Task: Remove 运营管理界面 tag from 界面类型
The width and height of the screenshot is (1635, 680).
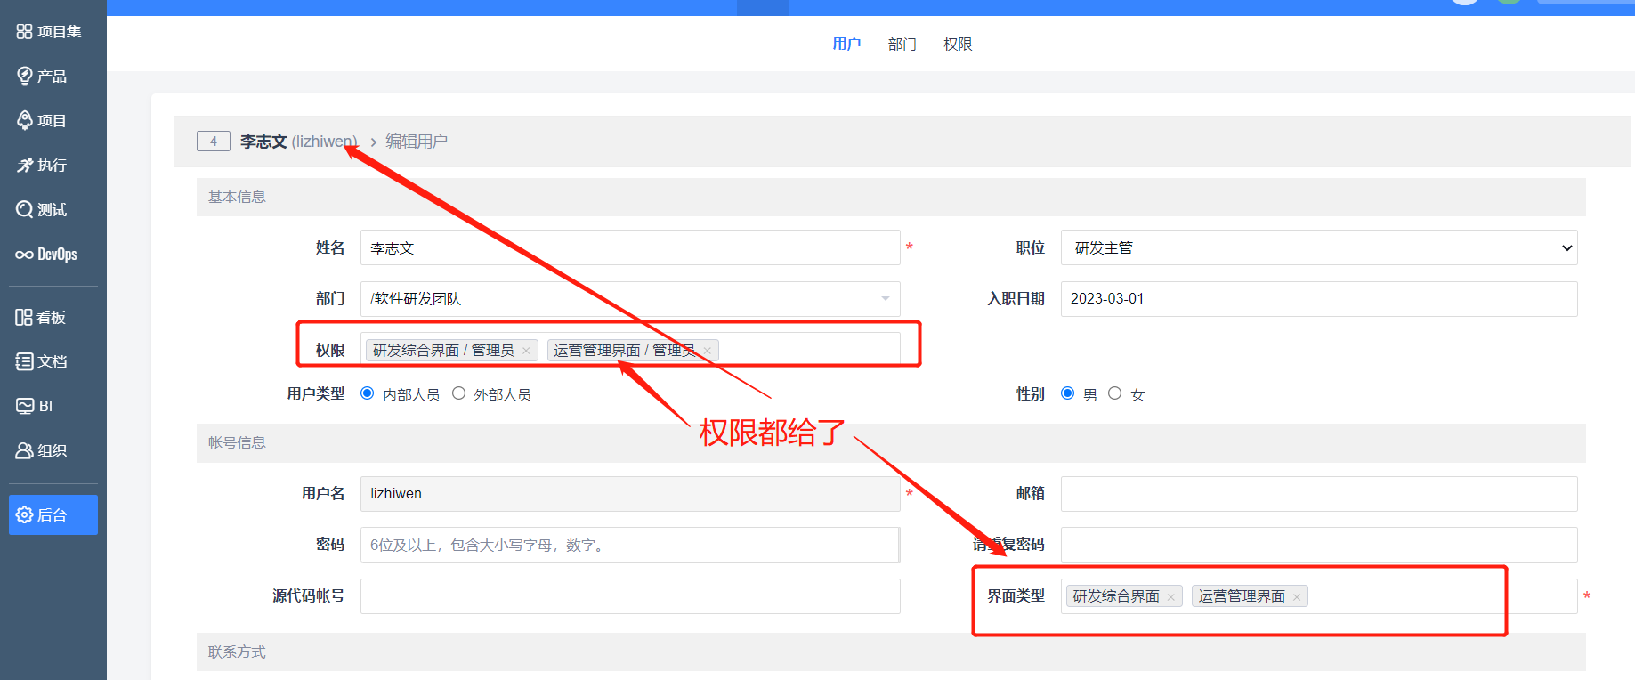Action: pos(1297,597)
